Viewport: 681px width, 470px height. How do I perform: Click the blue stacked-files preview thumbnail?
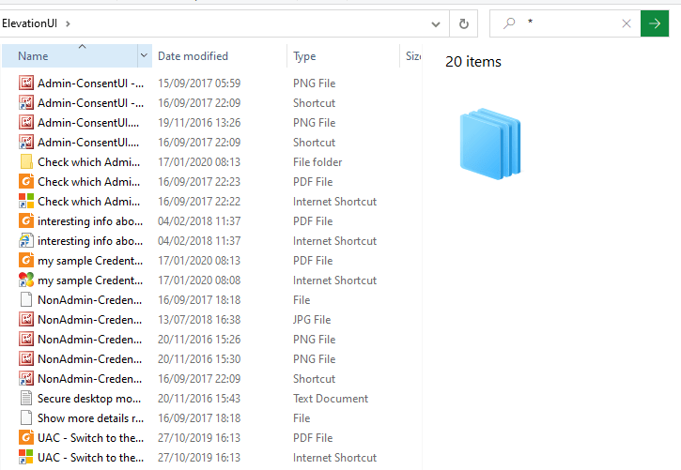pyautogui.click(x=490, y=144)
